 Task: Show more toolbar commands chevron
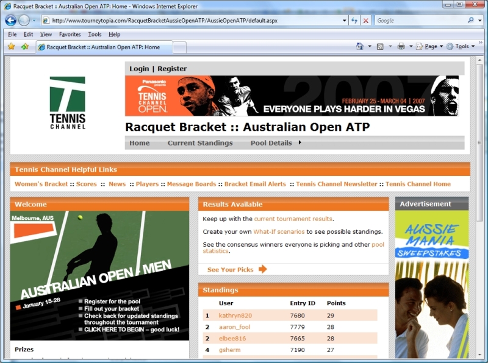click(481, 43)
